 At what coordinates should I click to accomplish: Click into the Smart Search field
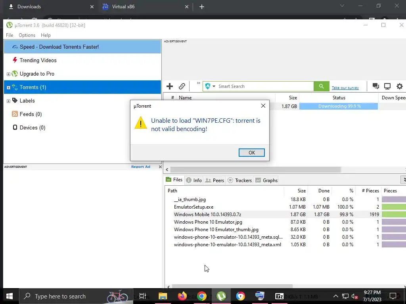[x=265, y=86]
